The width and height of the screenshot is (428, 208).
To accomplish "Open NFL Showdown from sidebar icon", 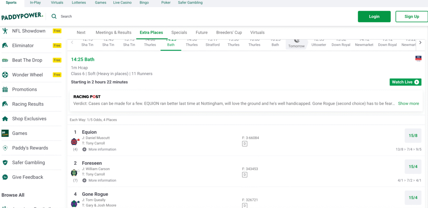I will [x=5, y=31].
